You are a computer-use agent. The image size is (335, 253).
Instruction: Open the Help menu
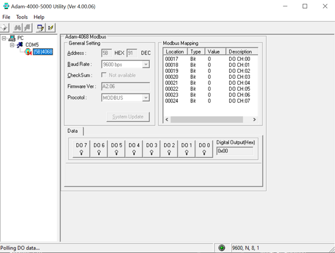pyautogui.click(x=39, y=17)
